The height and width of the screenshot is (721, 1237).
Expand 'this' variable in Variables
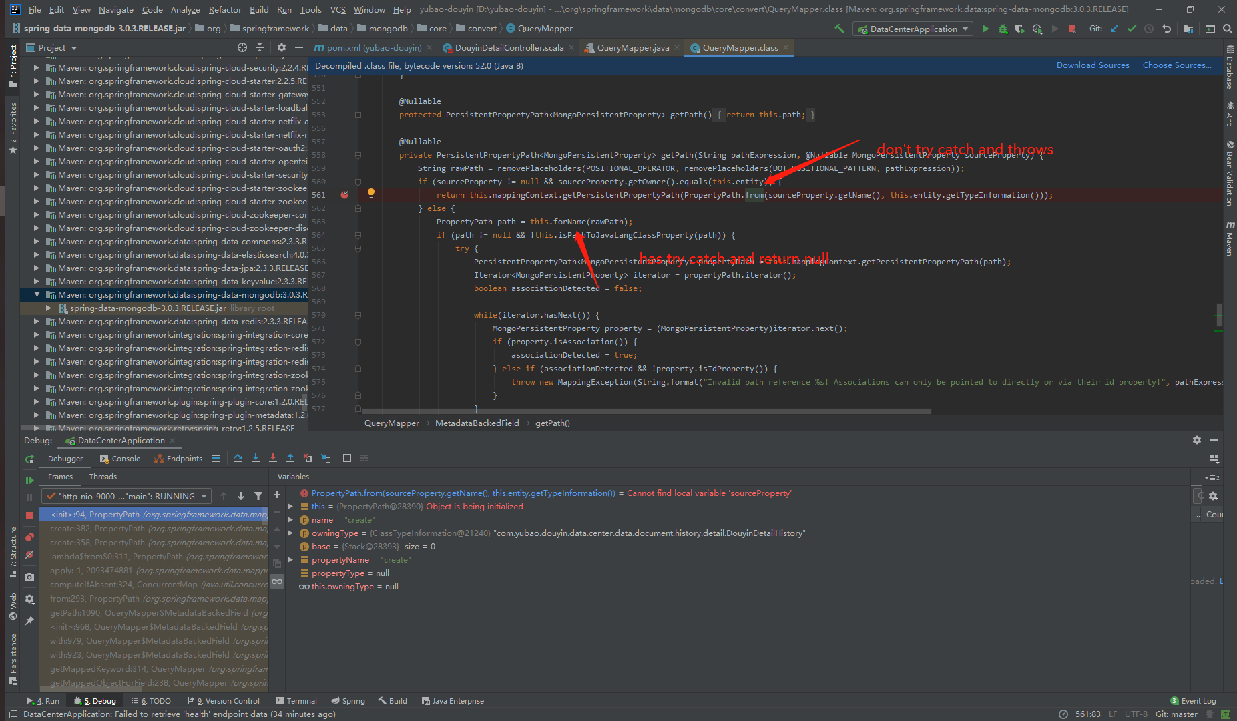tap(290, 507)
